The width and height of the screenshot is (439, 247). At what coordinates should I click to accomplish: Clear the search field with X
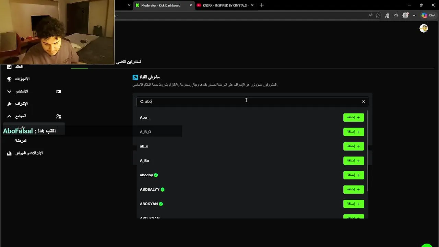pos(364,102)
